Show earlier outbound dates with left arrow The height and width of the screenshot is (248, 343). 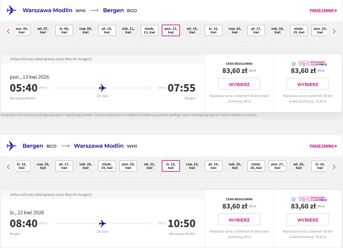click(8, 31)
